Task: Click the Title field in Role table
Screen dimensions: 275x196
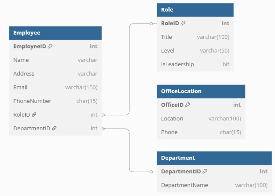Action: coord(195,37)
